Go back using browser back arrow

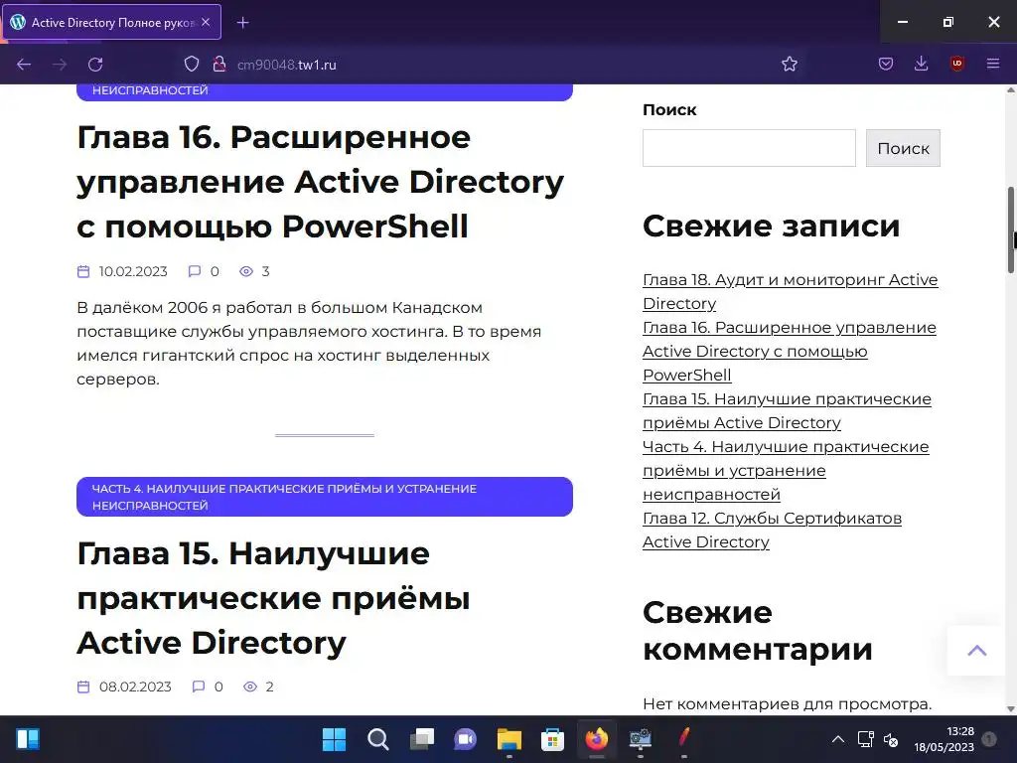pyautogui.click(x=24, y=65)
